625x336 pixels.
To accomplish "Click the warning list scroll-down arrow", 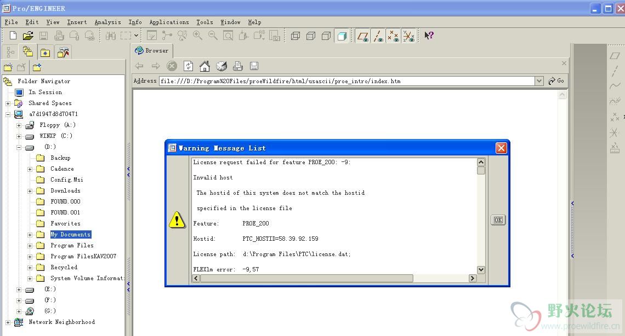I will tap(481, 270).
